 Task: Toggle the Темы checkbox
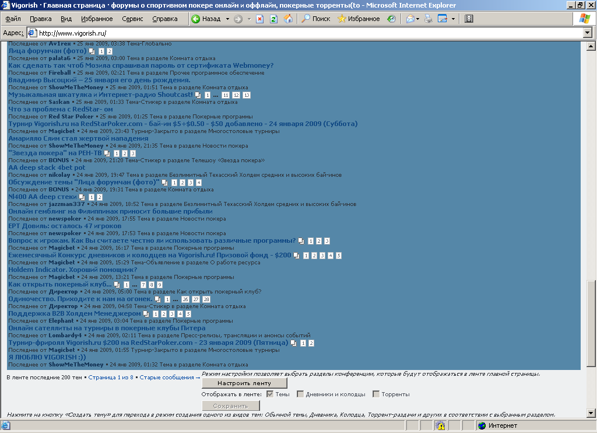click(x=270, y=394)
